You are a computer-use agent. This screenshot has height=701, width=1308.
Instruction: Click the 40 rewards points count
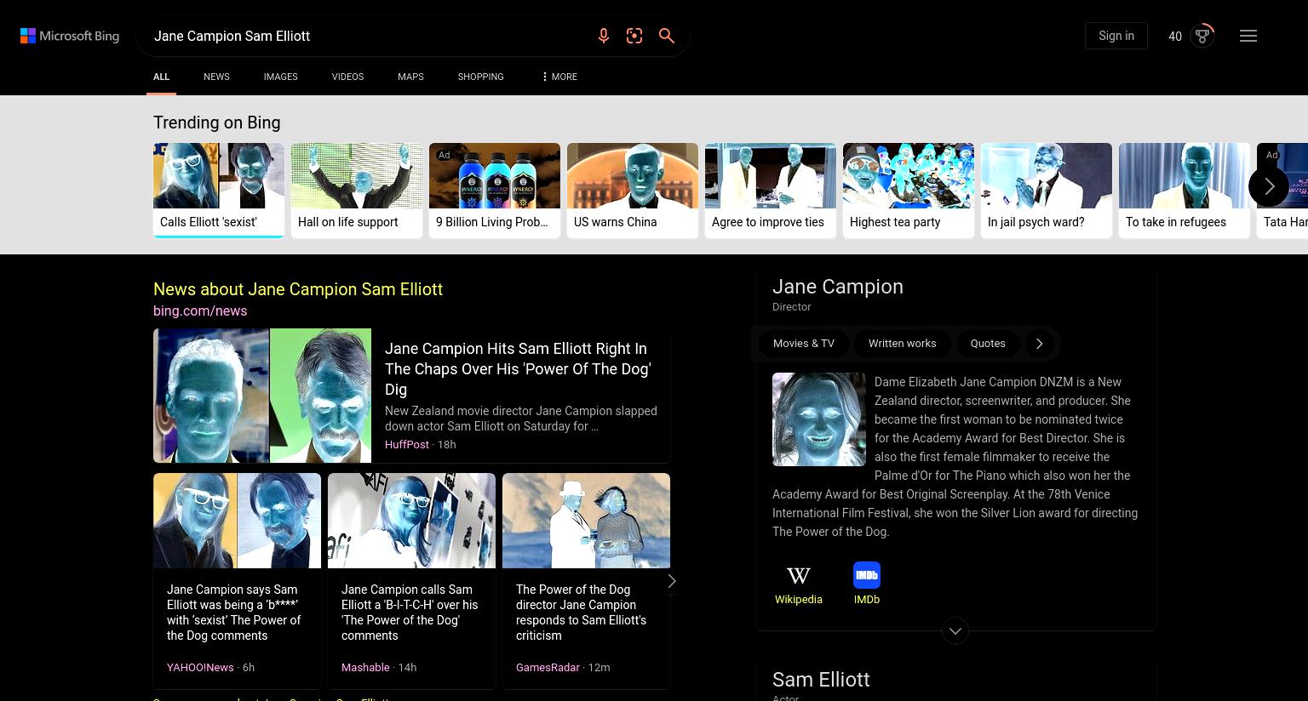point(1175,37)
